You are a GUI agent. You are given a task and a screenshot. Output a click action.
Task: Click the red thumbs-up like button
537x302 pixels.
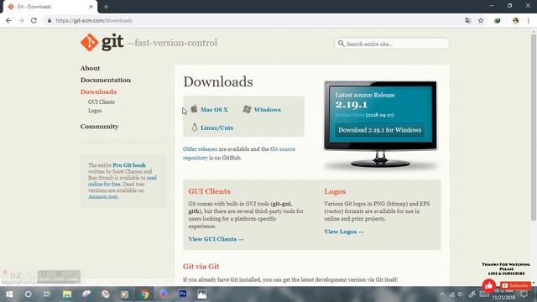489,285
